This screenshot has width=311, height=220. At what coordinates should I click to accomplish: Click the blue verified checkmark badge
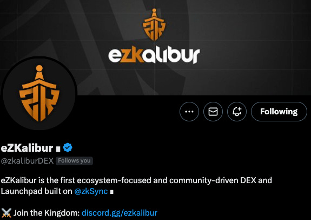[x=68, y=147]
